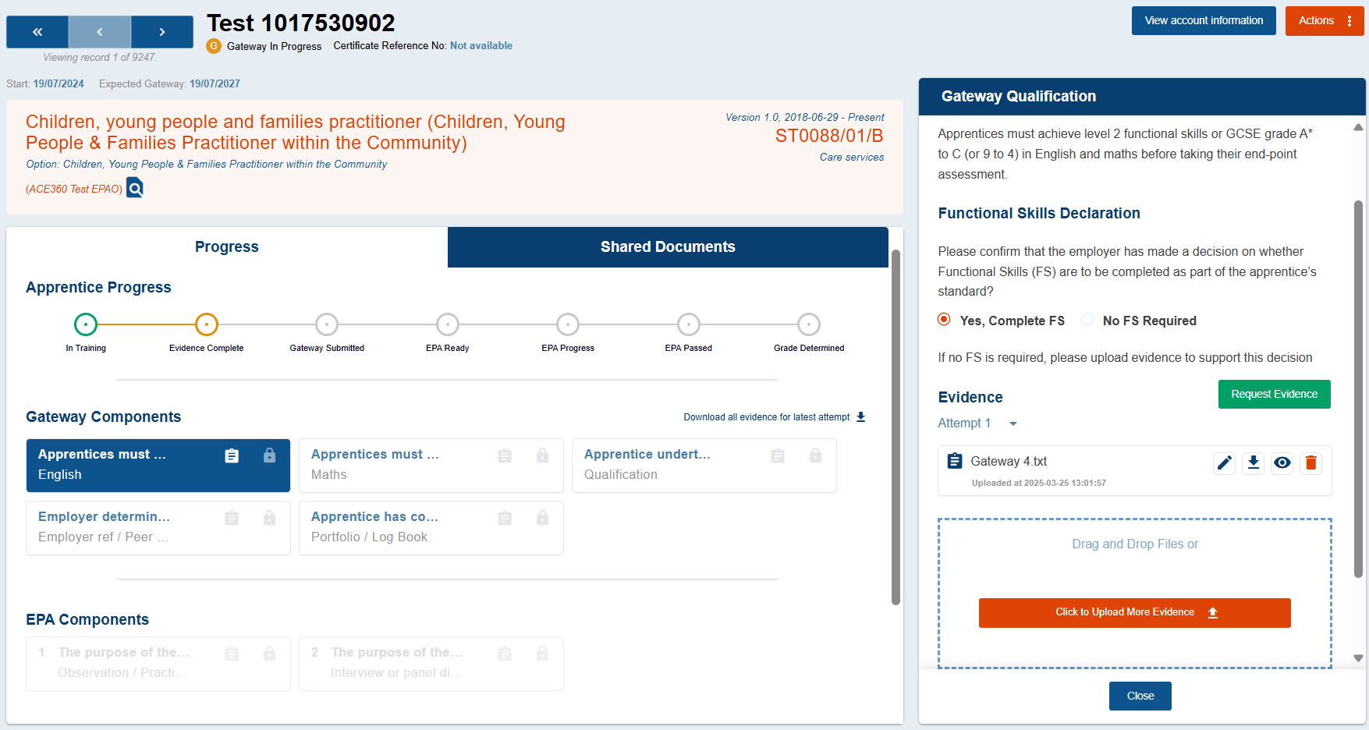The image size is (1369, 730).
Task: Click the lock icon on English component
Action: (x=269, y=455)
